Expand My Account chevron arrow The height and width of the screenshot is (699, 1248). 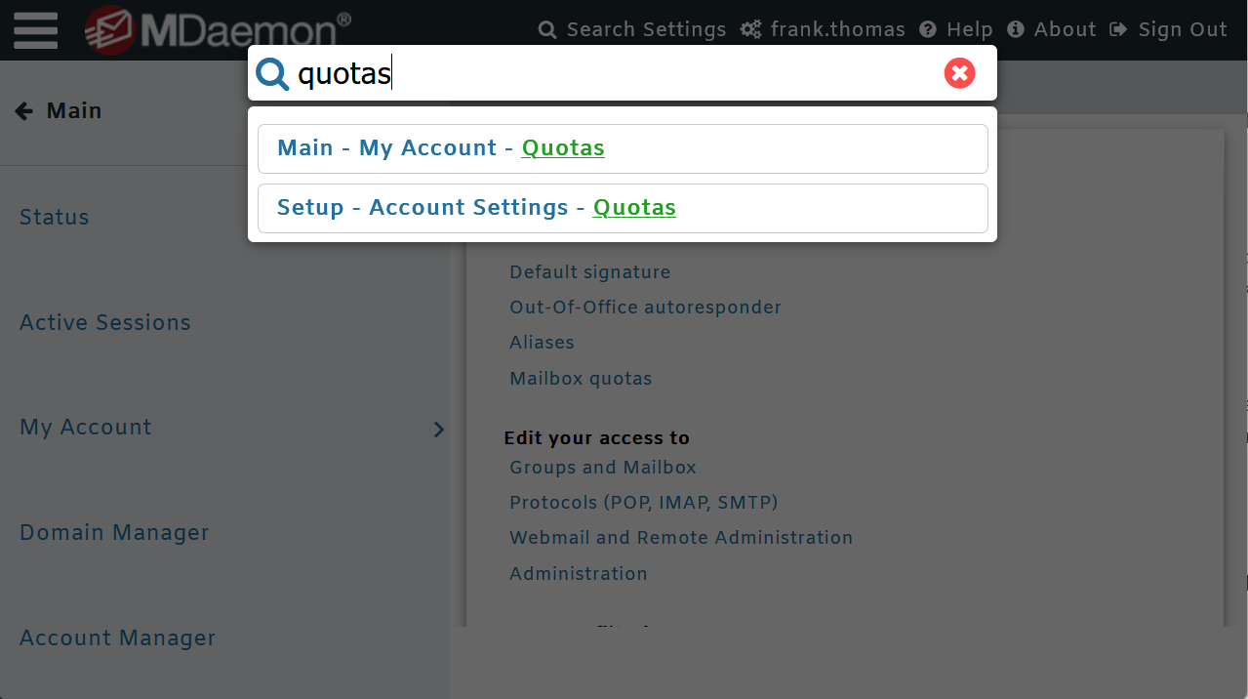[x=438, y=429]
